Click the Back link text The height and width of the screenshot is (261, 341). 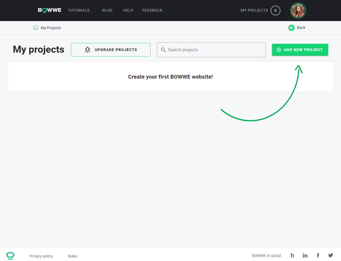point(301,28)
